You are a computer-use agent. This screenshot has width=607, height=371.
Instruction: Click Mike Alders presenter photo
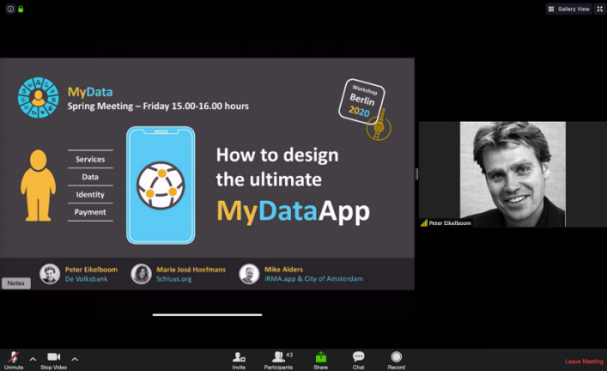click(x=249, y=273)
